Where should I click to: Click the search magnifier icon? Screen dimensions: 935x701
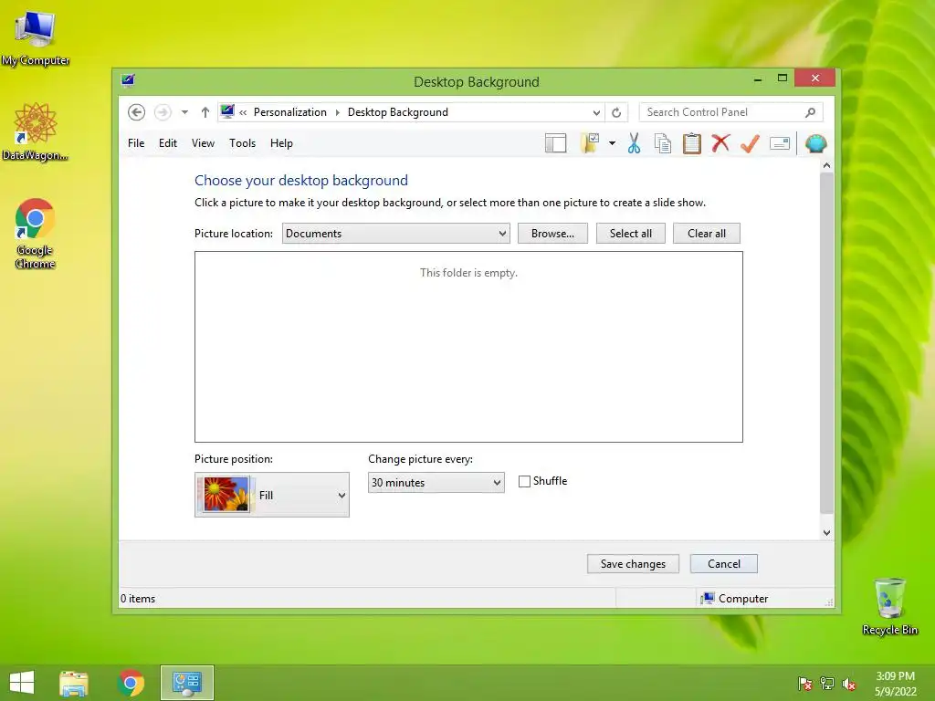pos(810,112)
